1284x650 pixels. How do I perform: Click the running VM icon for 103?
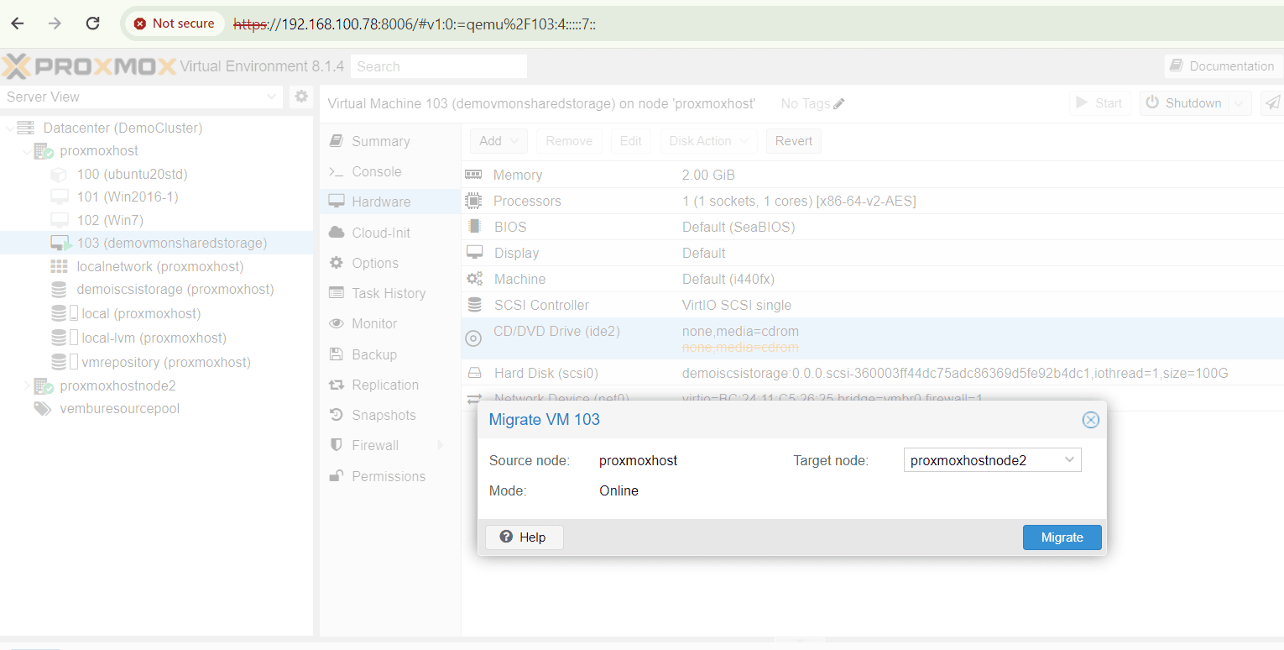click(x=60, y=244)
